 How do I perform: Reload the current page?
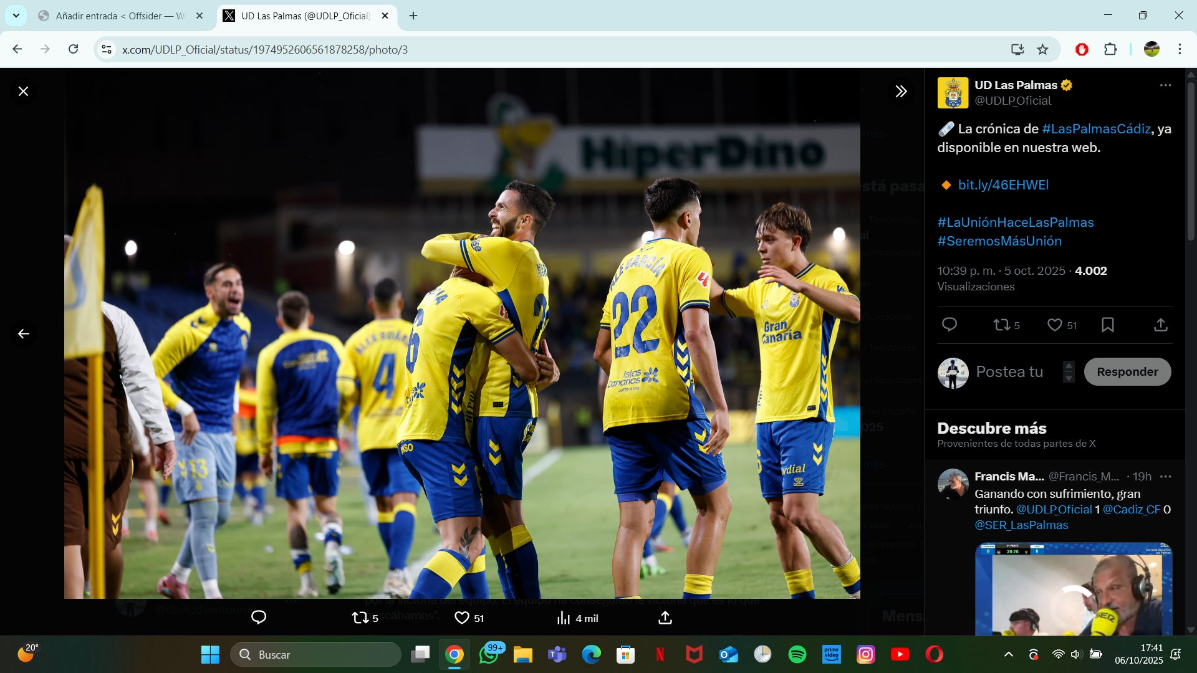73,49
